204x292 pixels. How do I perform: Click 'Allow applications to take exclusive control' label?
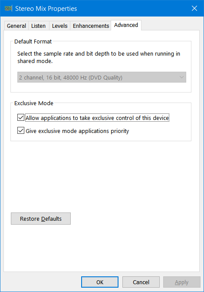point(97,118)
